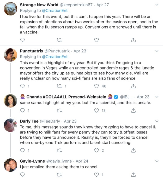Open Chanda Prescod-Weinstein's profile photo
The width and height of the screenshot is (163, 179).
11,101
